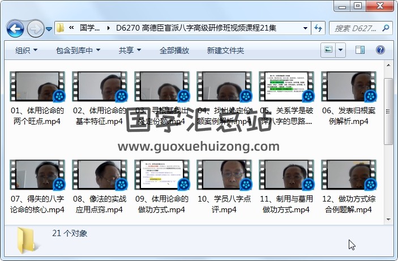Click the folder icon in address bar

(x=60, y=28)
